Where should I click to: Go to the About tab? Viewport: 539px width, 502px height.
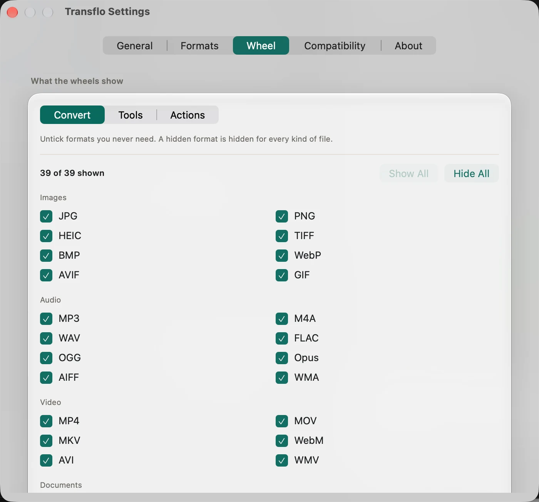[408, 46]
